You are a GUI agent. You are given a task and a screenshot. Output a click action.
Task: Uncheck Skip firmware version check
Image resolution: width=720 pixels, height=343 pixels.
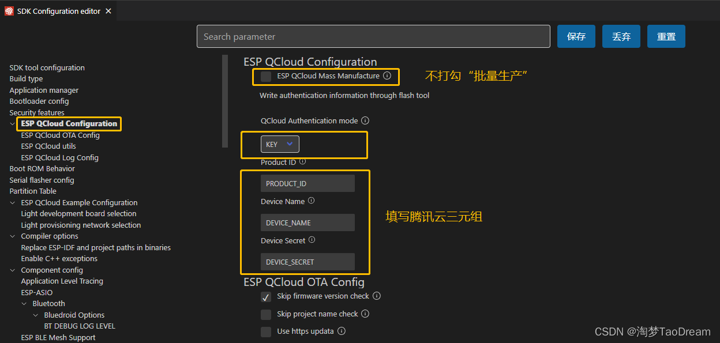tap(266, 296)
